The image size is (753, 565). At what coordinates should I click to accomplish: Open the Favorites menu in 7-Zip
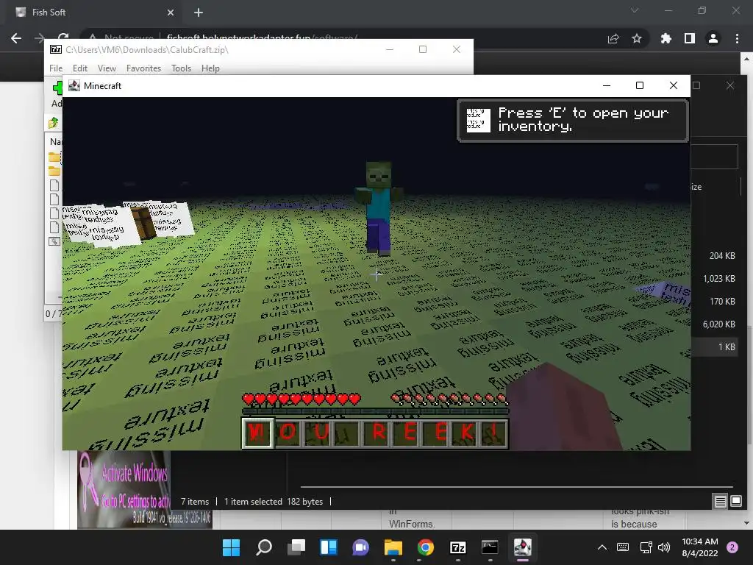click(143, 68)
